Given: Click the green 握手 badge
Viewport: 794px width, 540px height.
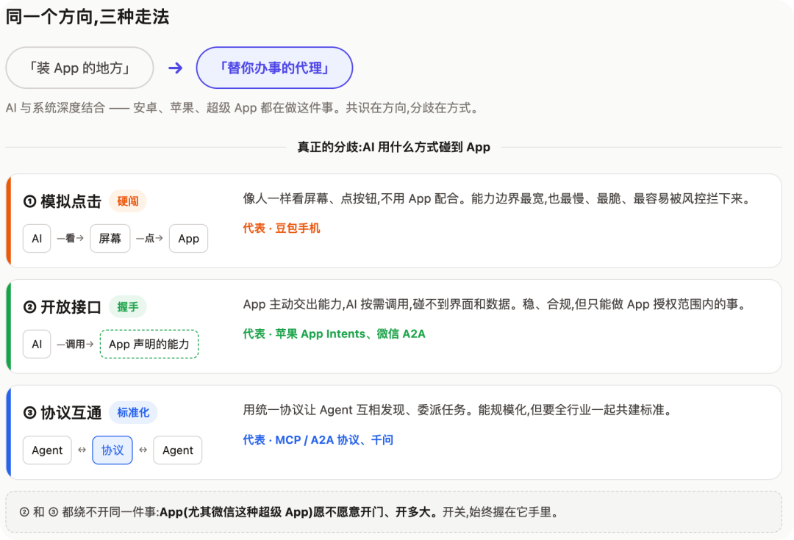Looking at the screenshot, I should tap(128, 307).
